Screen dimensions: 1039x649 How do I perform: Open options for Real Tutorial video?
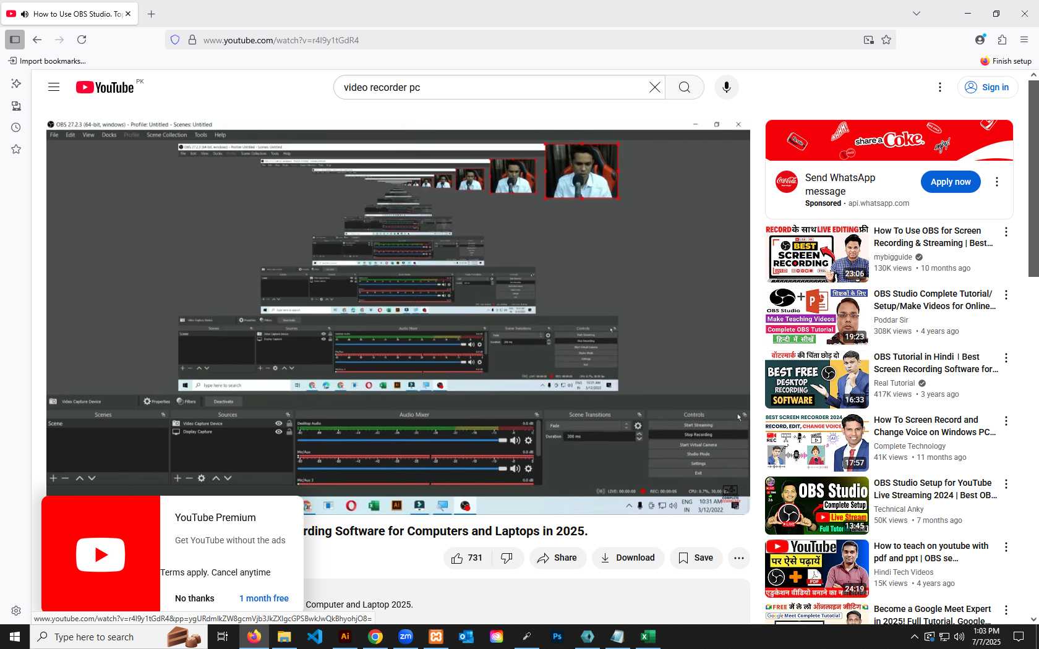1006,358
